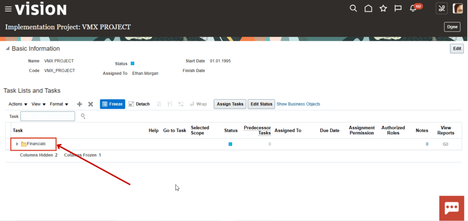Open notifications bell with 102 badge
Image resolution: width=468 pixels, height=221 pixels.
(x=415, y=8)
